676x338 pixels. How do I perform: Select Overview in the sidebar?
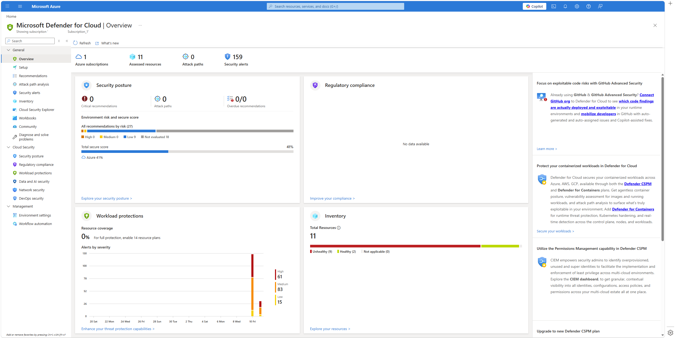[x=36, y=59]
